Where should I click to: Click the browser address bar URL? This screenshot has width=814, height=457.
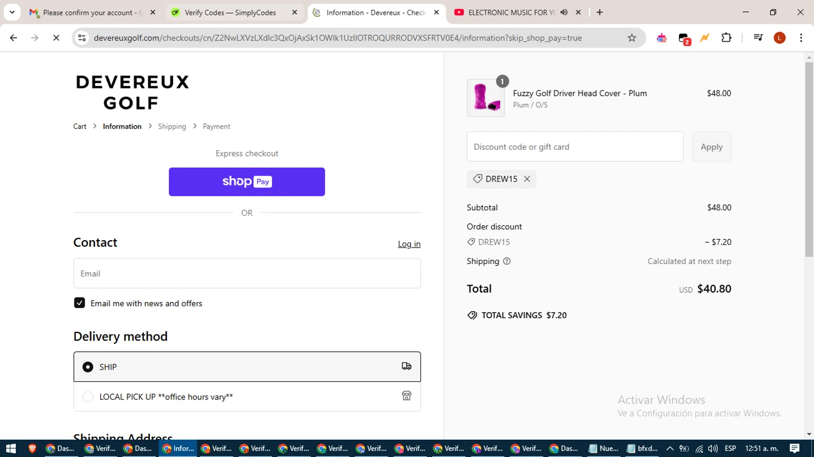(338, 38)
